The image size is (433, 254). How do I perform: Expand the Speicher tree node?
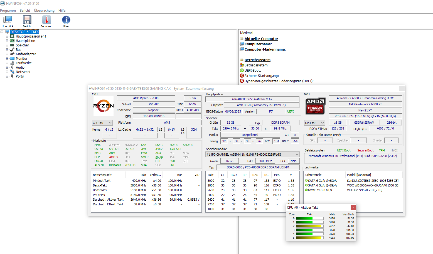tap(7, 45)
